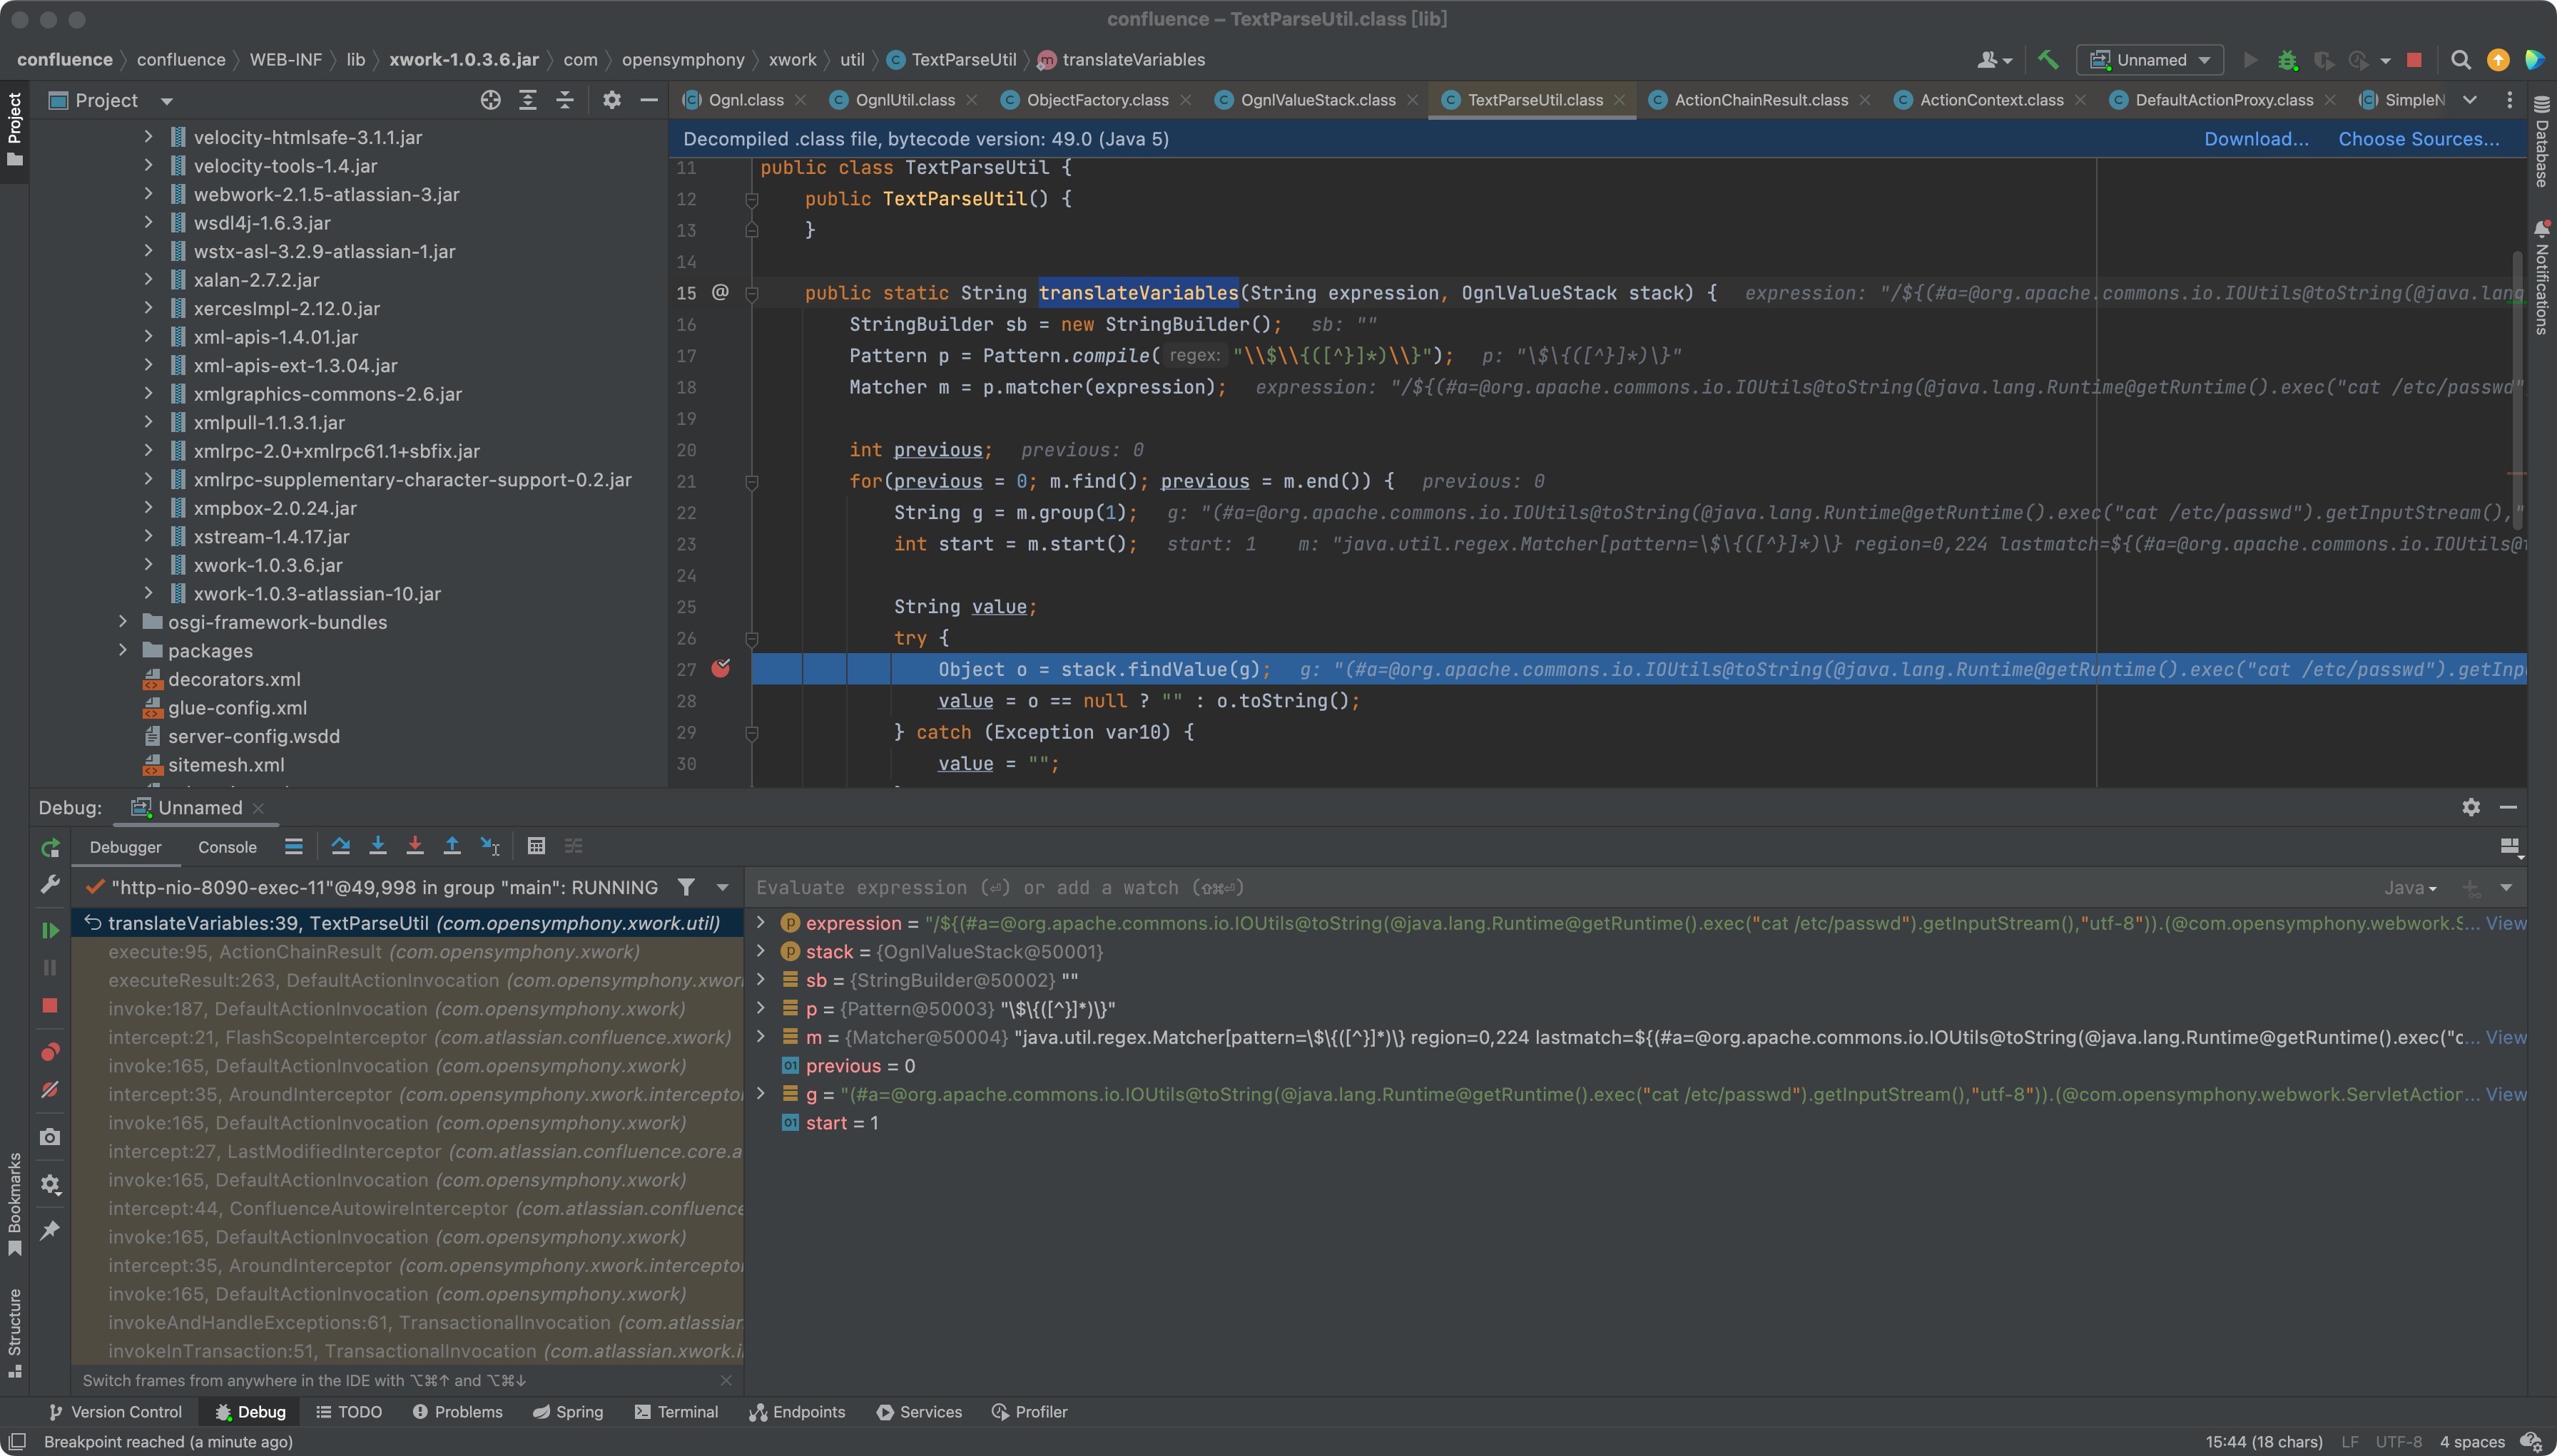The width and height of the screenshot is (2557, 1456).
Task: Click Collapse All in Project panel
Action: (x=565, y=100)
